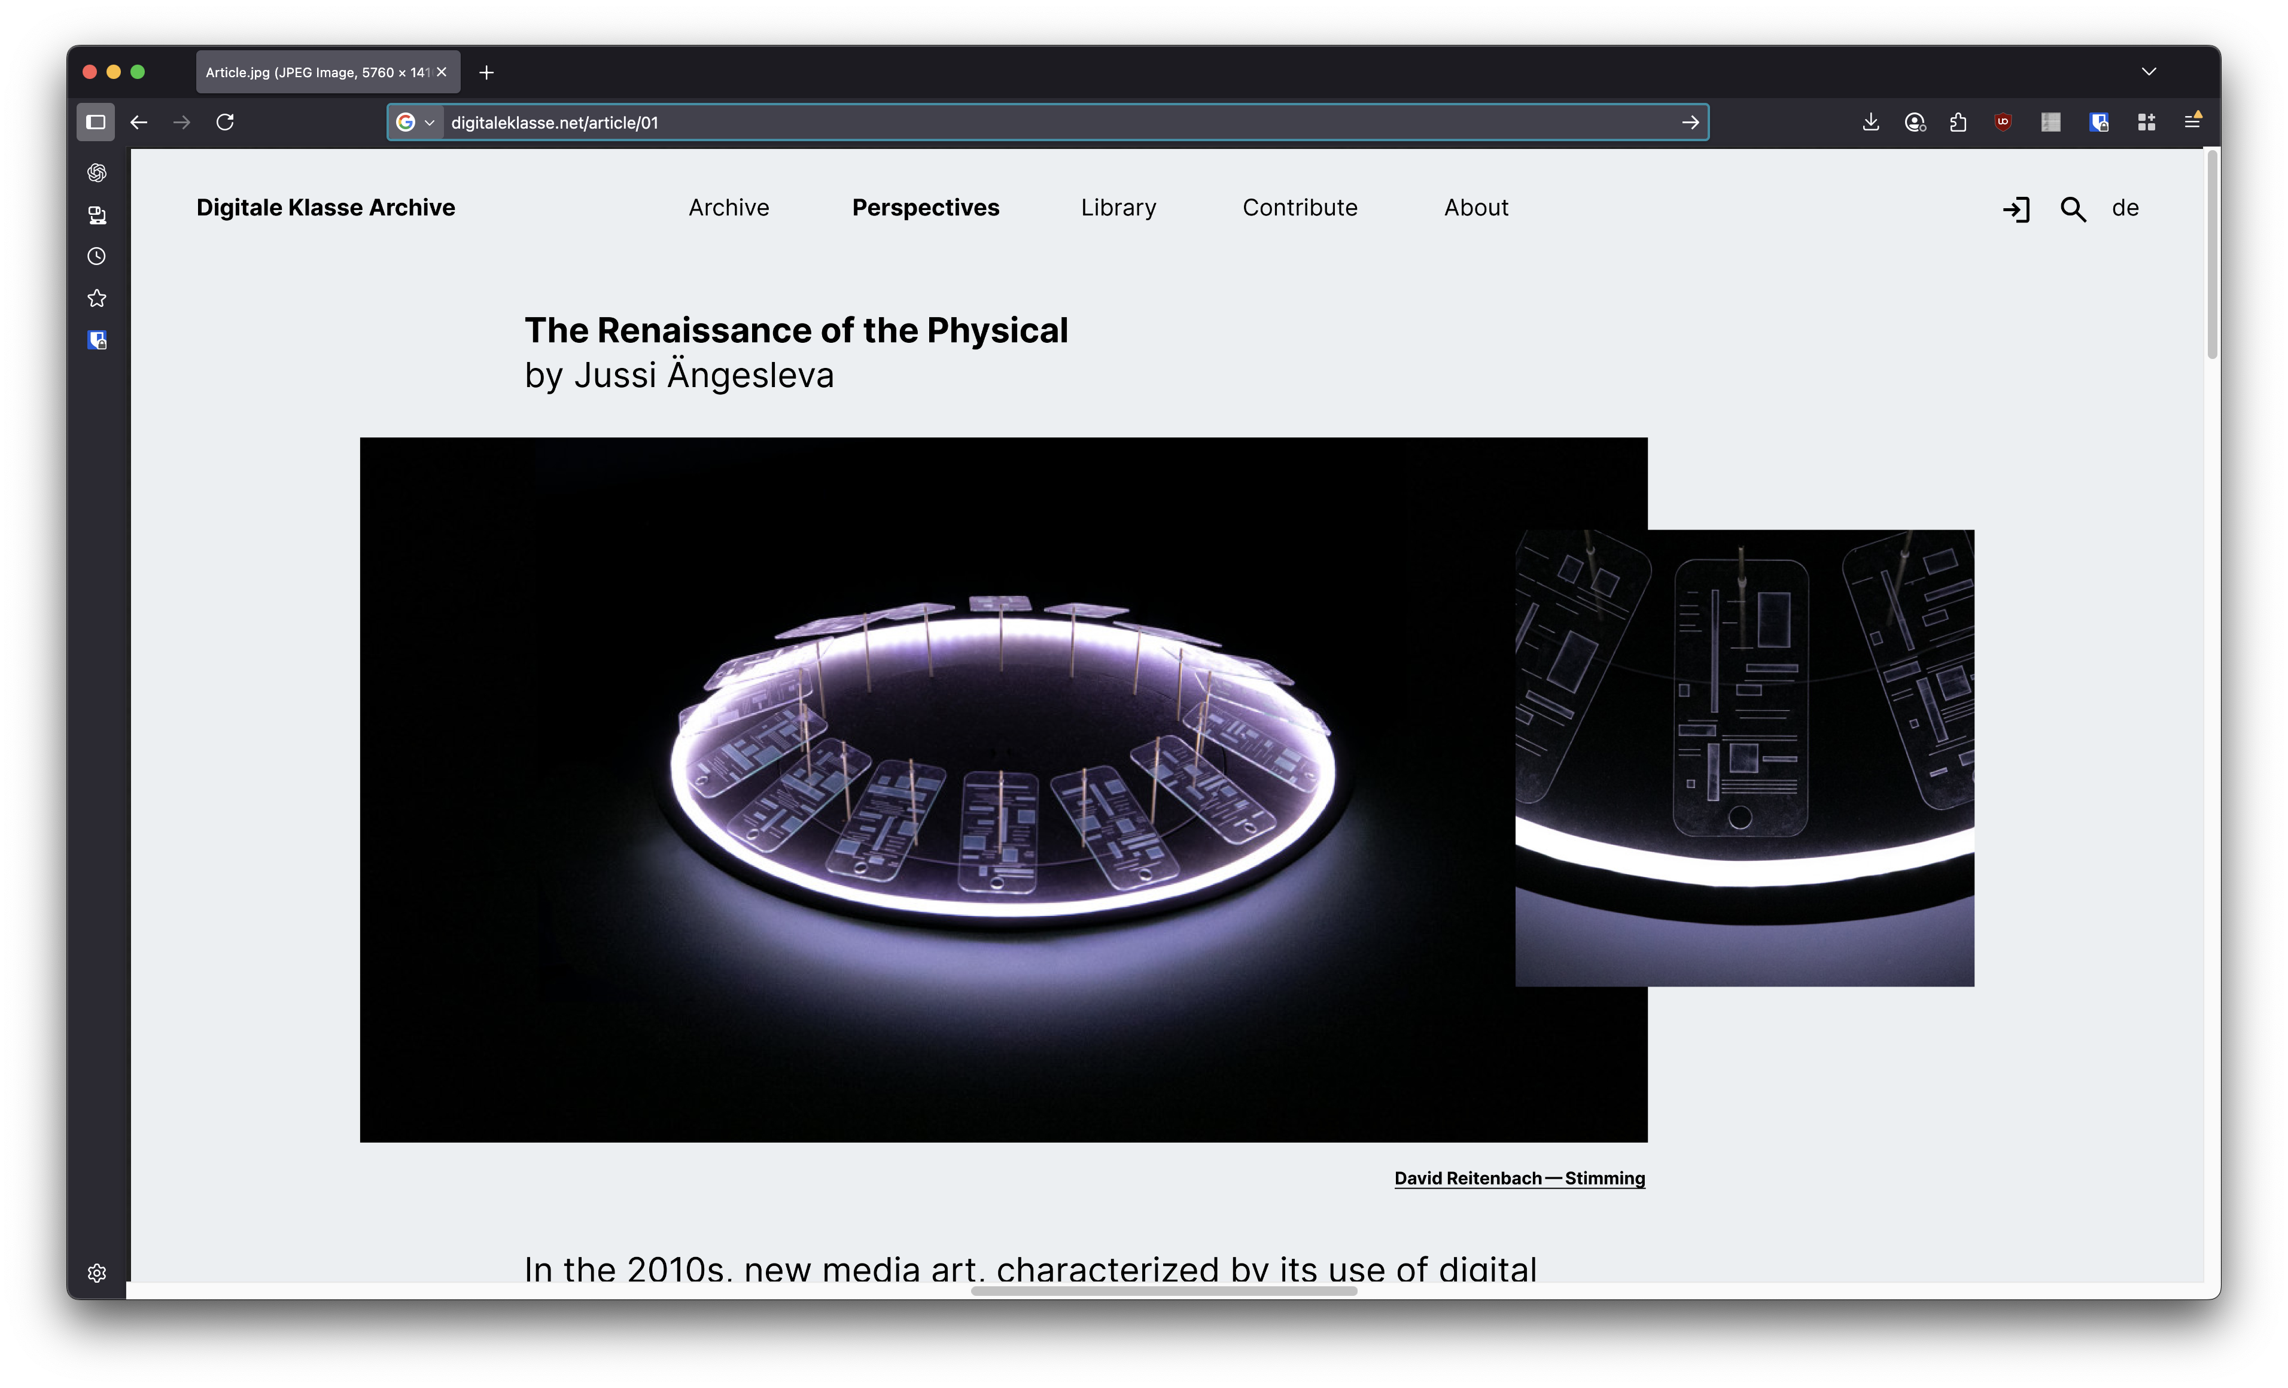Open the extensions puzzle-piece icon
This screenshot has width=2288, height=1388.
point(1958,121)
